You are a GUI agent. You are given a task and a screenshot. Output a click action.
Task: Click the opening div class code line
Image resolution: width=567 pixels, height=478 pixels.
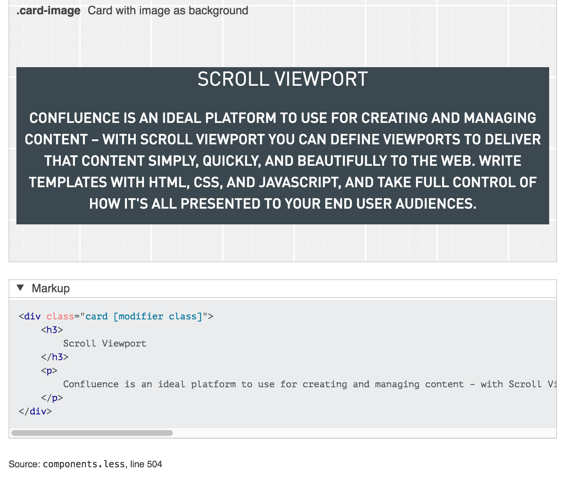(x=116, y=317)
